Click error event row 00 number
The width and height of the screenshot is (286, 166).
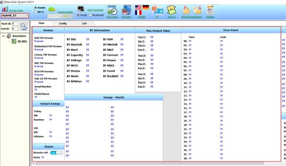click(x=185, y=41)
